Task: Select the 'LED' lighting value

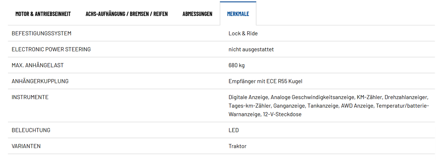Action: [234, 130]
